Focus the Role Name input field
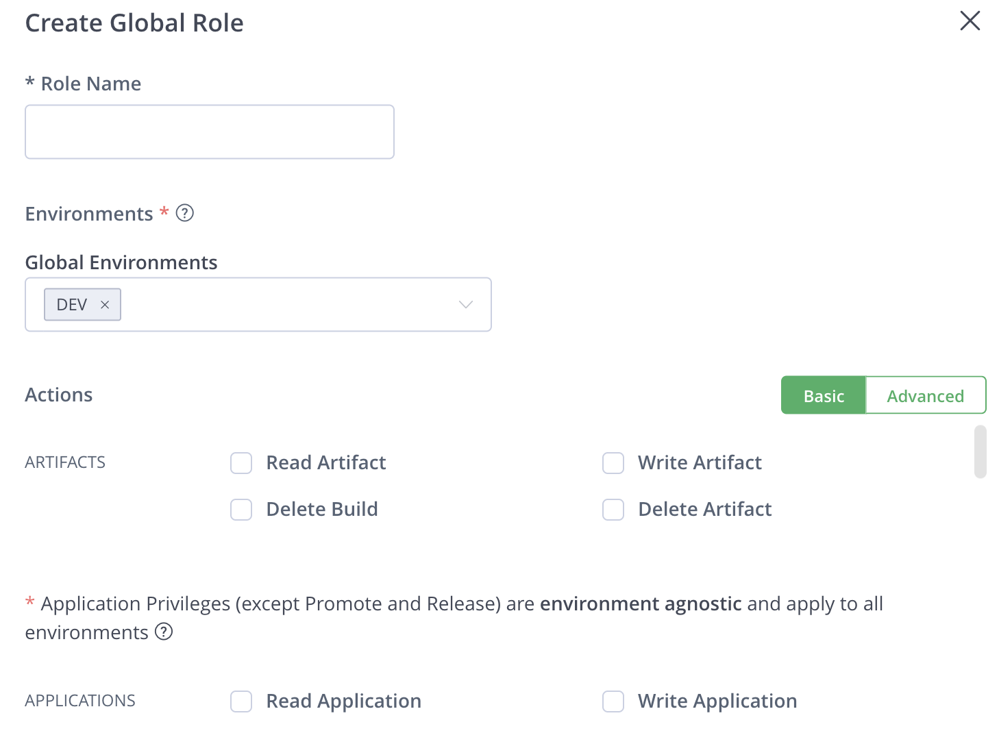This screenshot has width=999, height=733. point(210,132)
